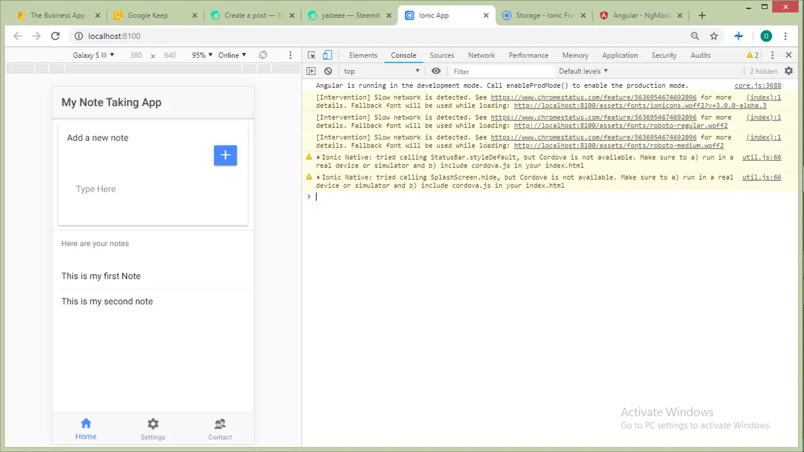
Task: Toggle the device toolbar icon
Action: click(x=327, y=55)
